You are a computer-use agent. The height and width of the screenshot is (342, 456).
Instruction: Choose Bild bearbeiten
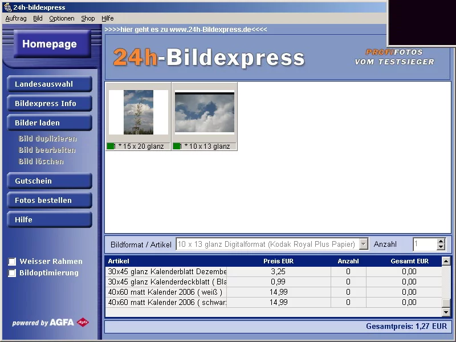point(47,150)
